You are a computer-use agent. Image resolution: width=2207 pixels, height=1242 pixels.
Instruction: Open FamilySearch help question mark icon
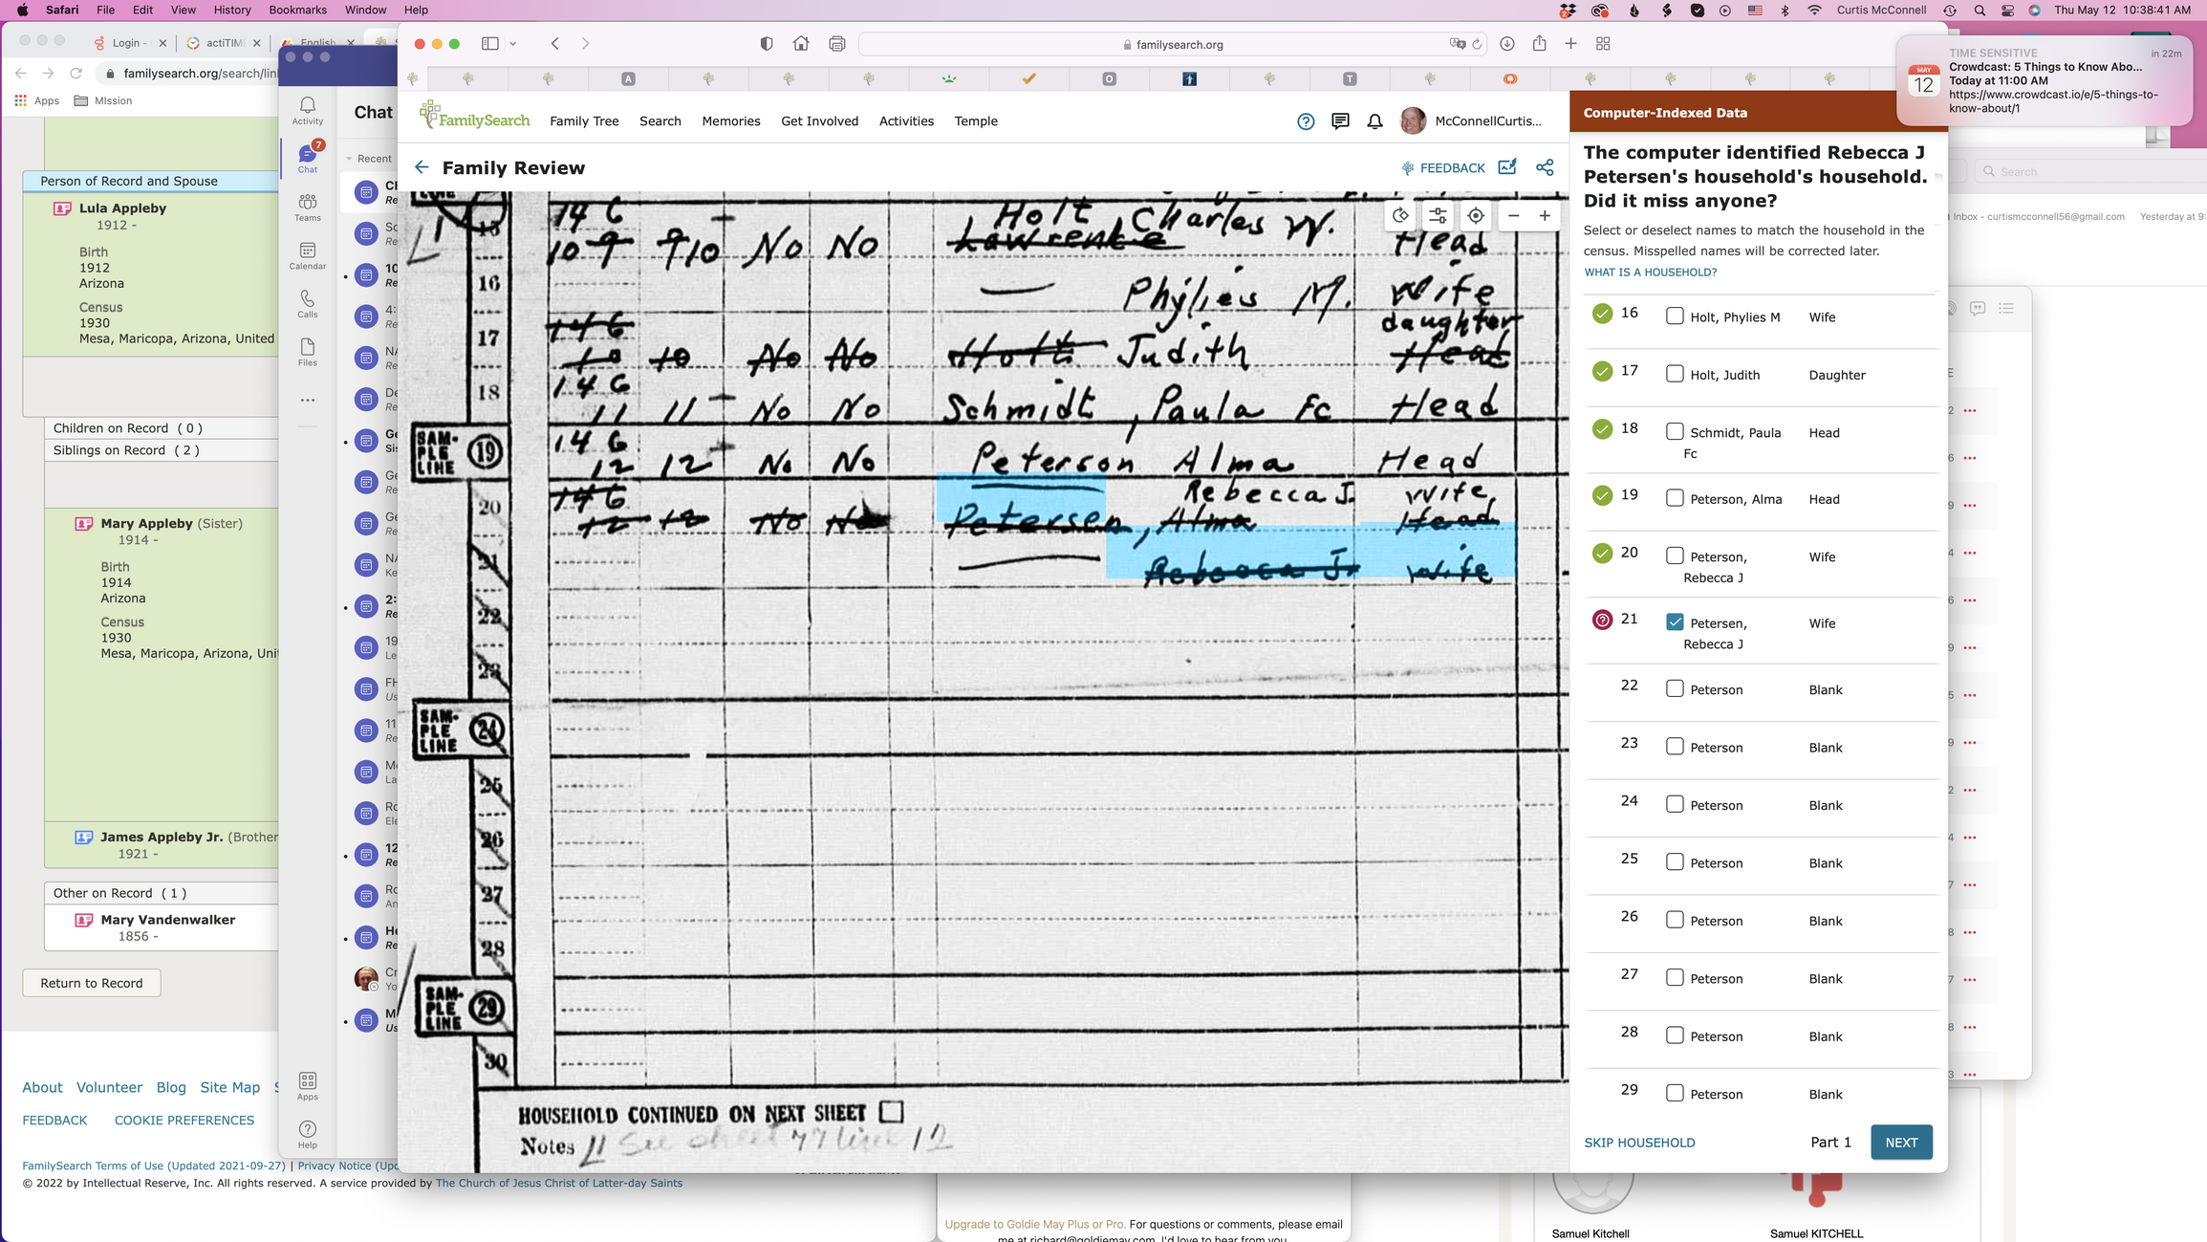click(1306, 121)
